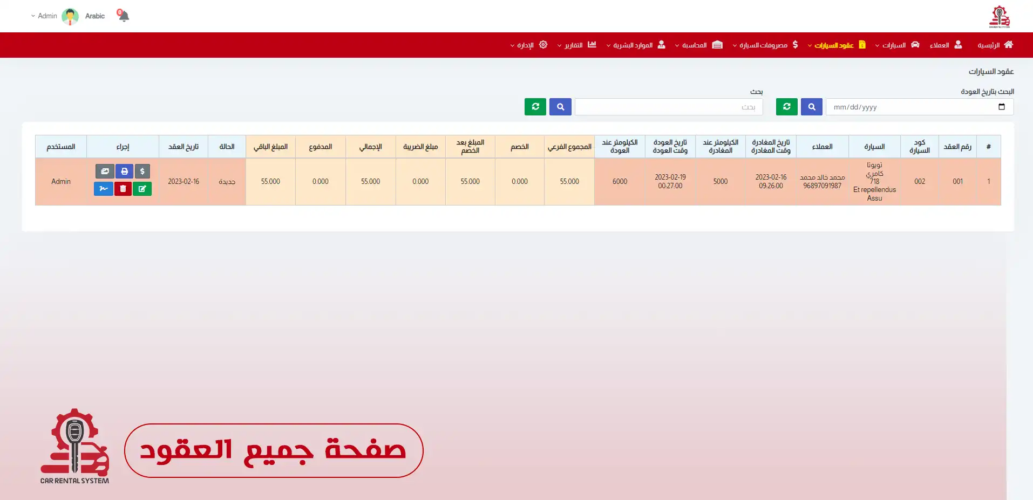Screen dimensions: 1033x500
Task: Click the blue signature icon button
Action: click(x=104, y=189)
